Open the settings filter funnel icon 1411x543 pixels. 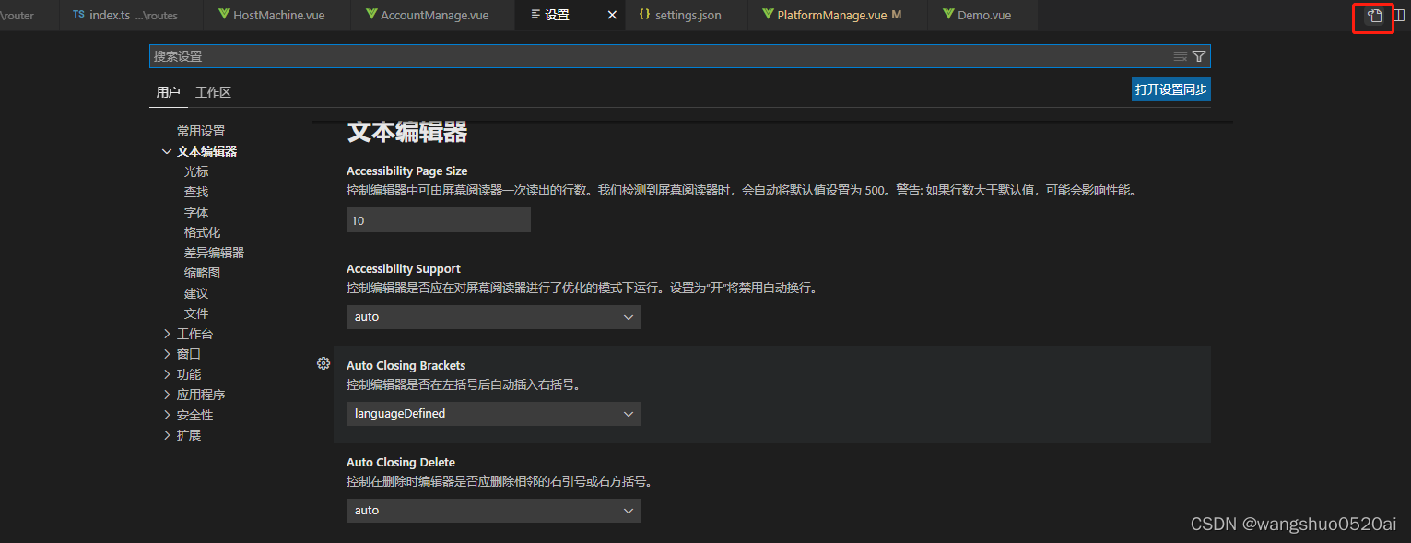(1199, 55)
